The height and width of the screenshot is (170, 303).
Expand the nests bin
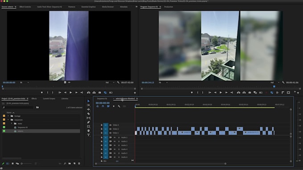[12, 123]
